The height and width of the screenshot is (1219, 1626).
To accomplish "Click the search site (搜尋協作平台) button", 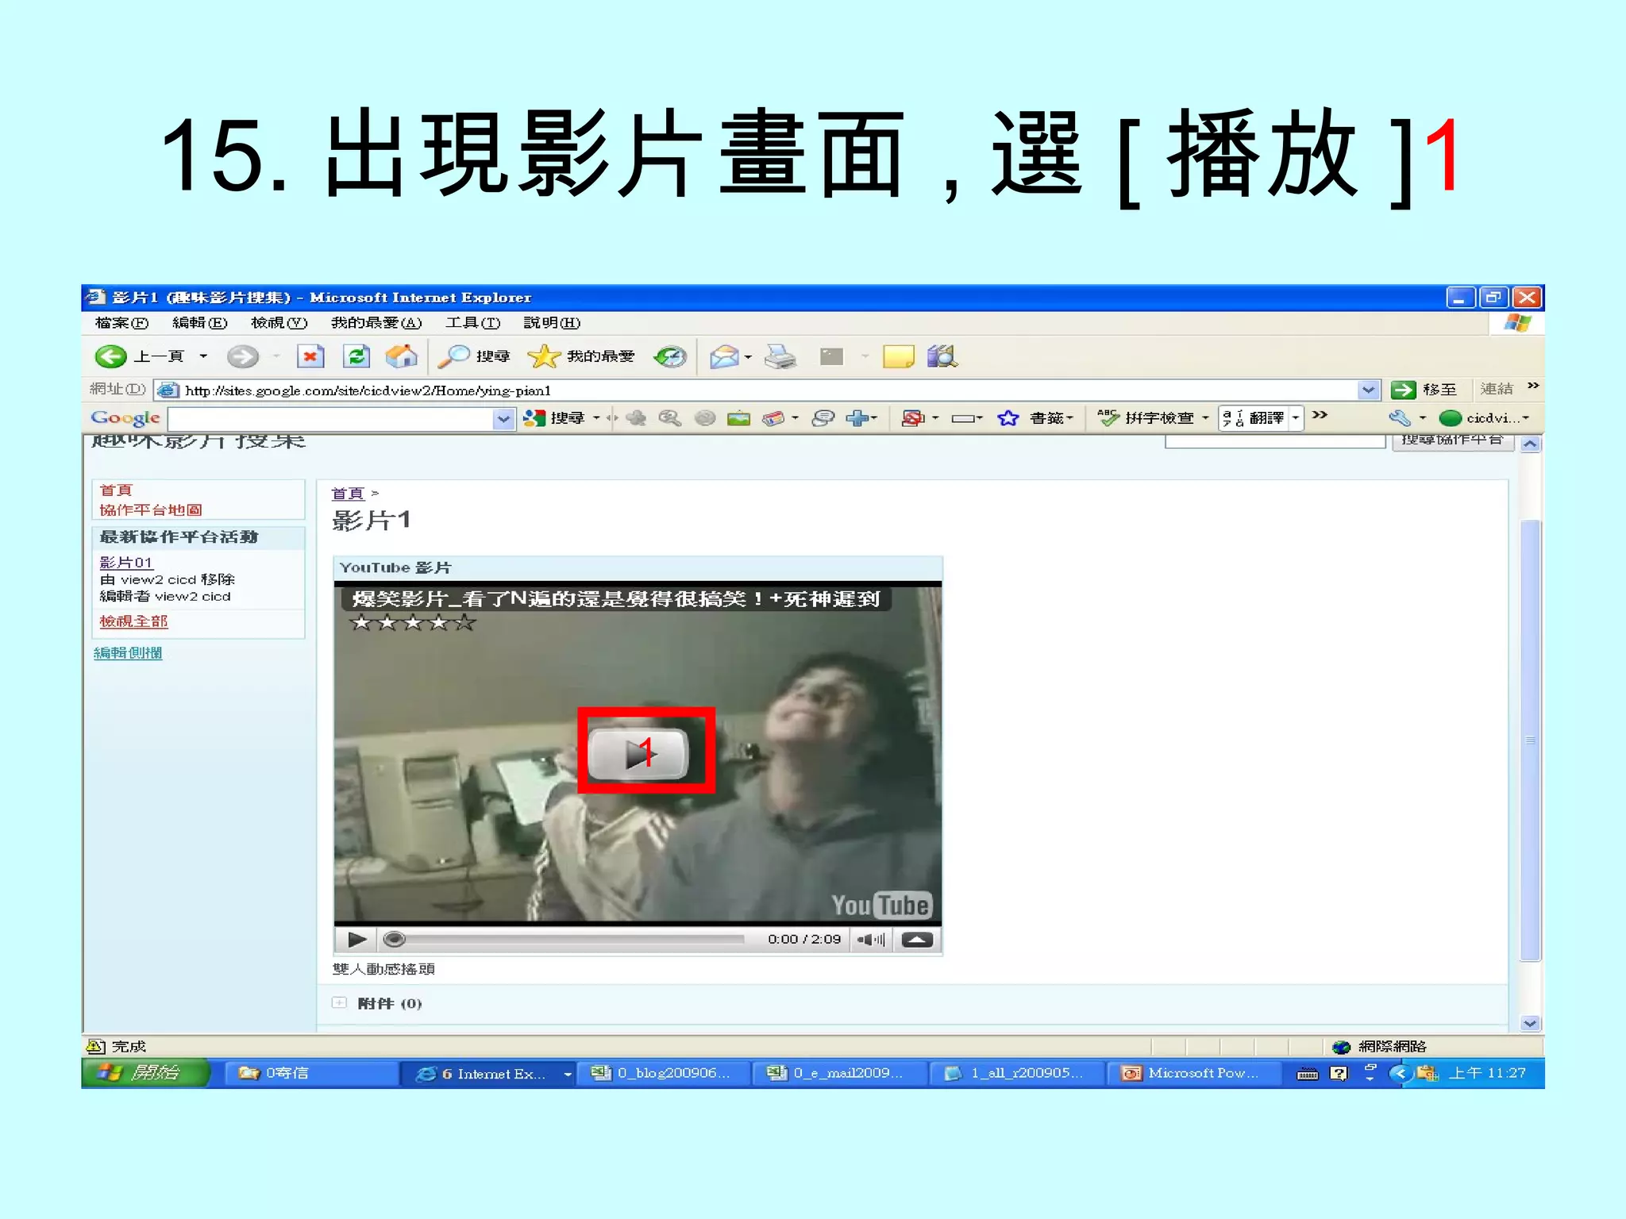I will (1452, 441).
